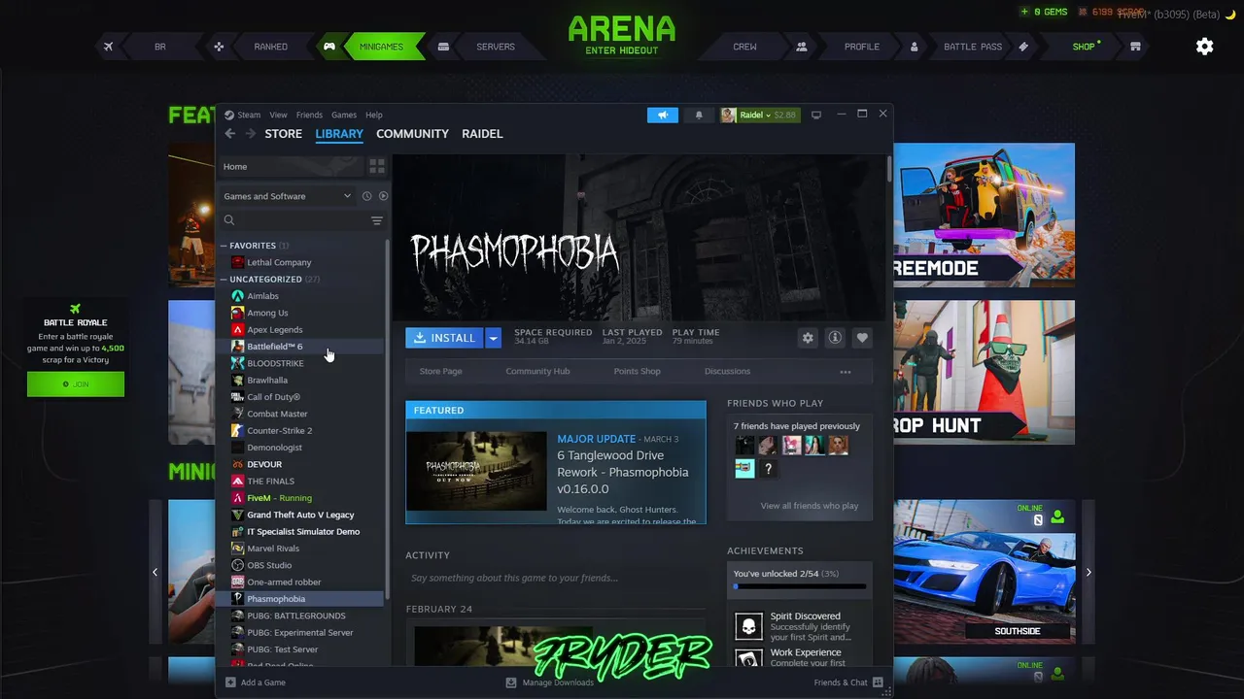Click the Friends & Chat icon
Image resolution: width=1244 pixels, height=699 pixels.
click(878, 682)
